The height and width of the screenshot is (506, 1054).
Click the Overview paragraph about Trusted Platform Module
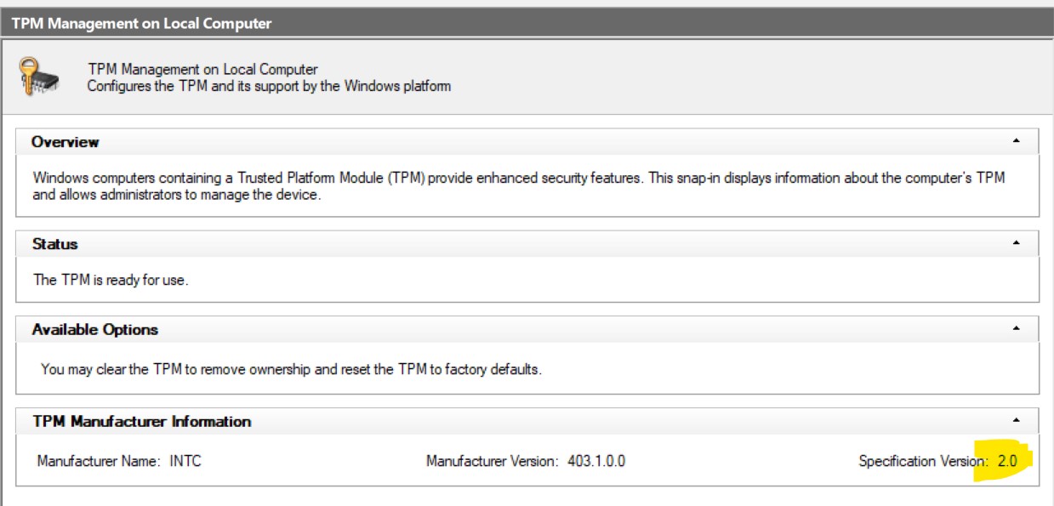(x=519, y=185)
